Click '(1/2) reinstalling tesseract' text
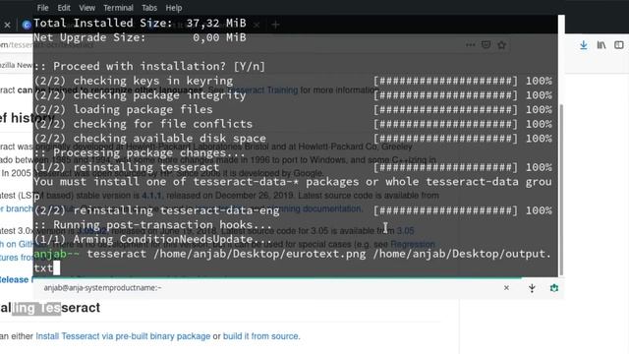This screenshot has width=629, height=354. coord(127,167)
